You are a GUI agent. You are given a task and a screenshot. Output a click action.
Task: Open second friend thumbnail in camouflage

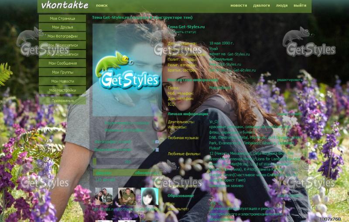(127, 196)
